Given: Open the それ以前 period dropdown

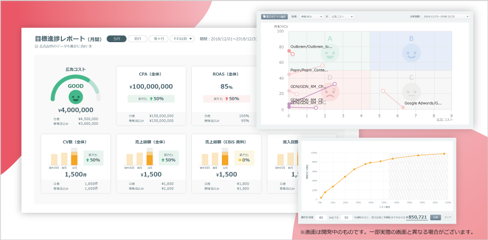Looking at the screenshot, I should (x=181, y=38).
